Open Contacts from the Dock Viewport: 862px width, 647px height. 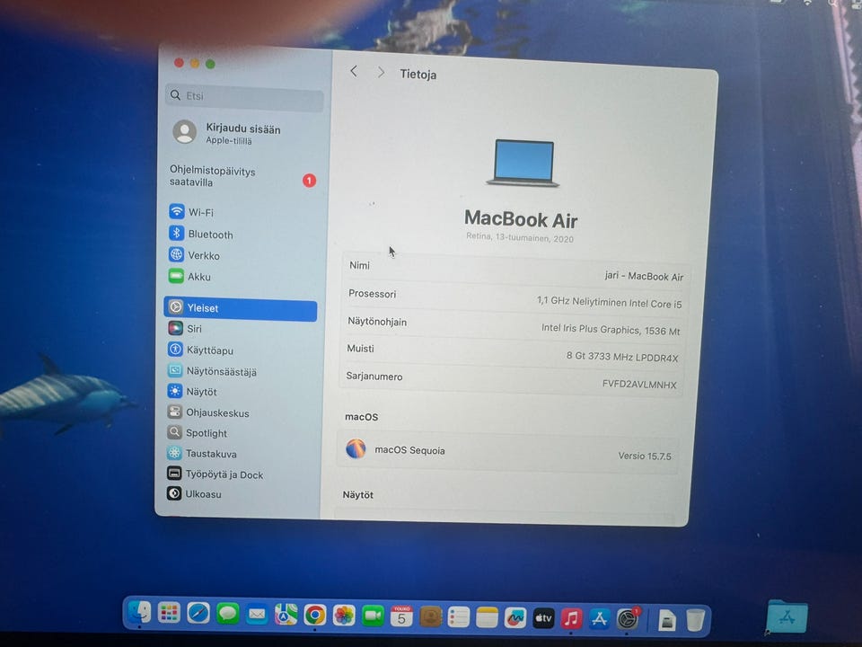(431, 616)
